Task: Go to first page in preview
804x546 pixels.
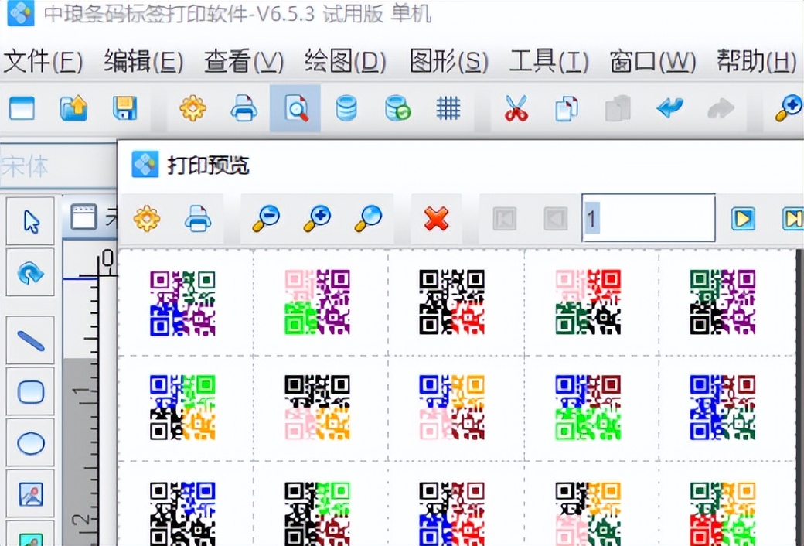Action: click(x=505, y=219)
